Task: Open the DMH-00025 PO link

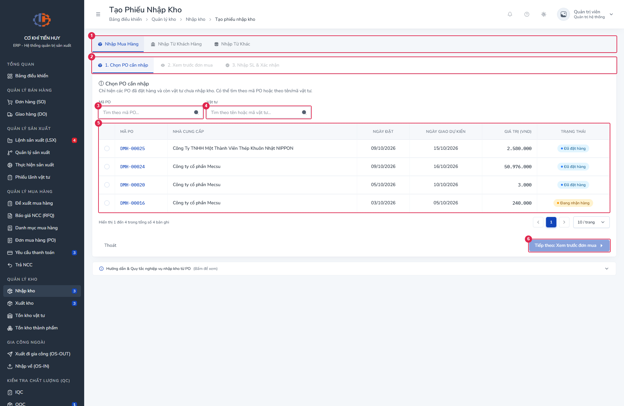Action: [x=133, y=148]
